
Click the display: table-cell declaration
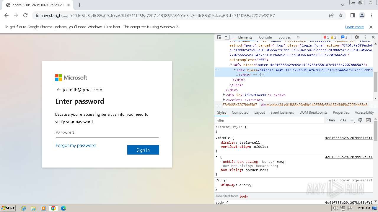pyautogui.click(x=241, y=143)
